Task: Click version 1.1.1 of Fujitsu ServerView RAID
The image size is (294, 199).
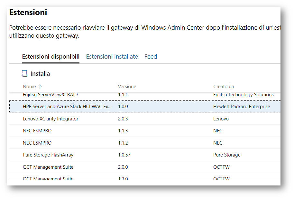Action: click(123, 95)
